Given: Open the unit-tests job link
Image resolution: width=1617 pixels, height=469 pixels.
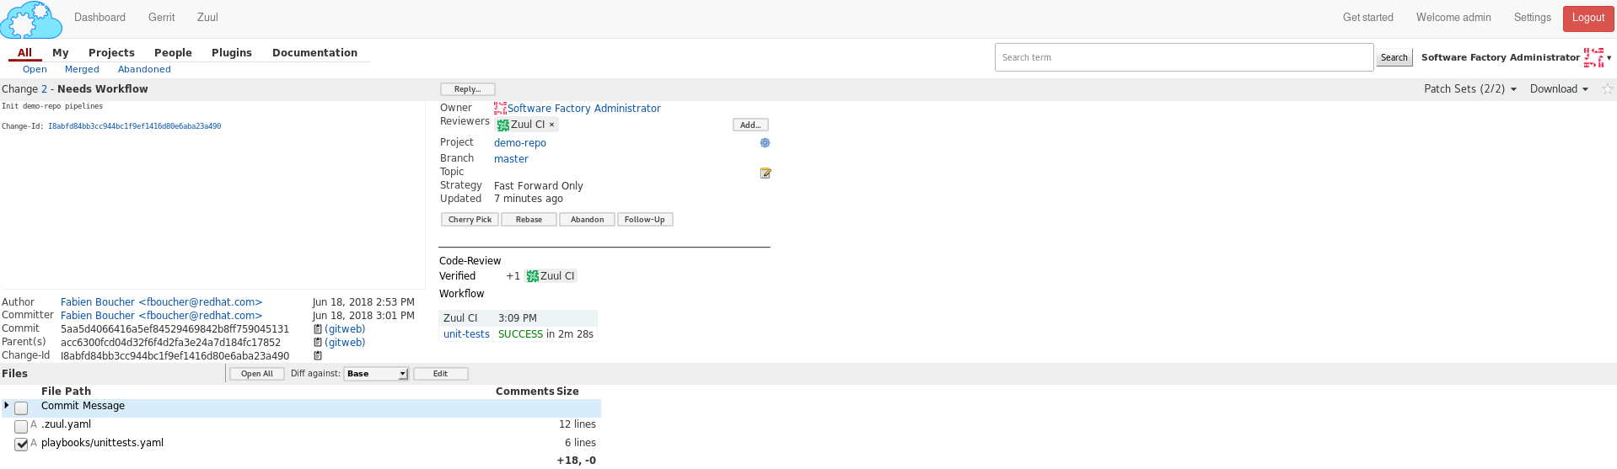Looking at the screenshot, I should [466, 334].
